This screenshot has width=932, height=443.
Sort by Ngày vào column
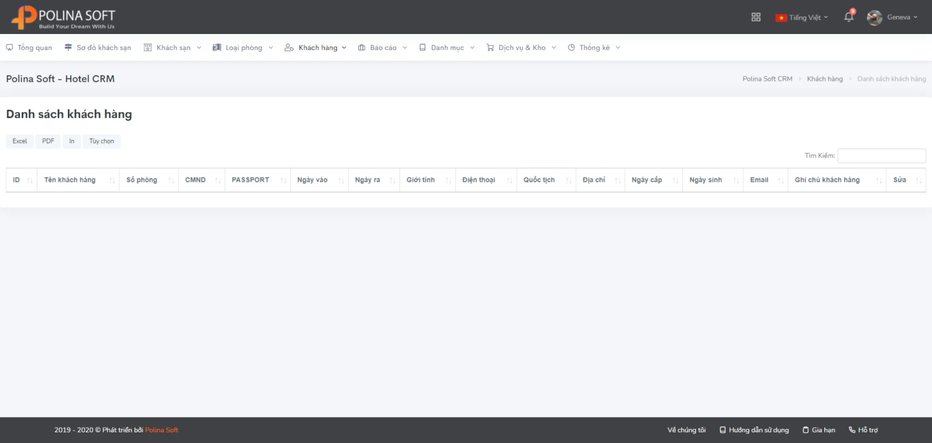pyautogui.click(x=320, y=180)
